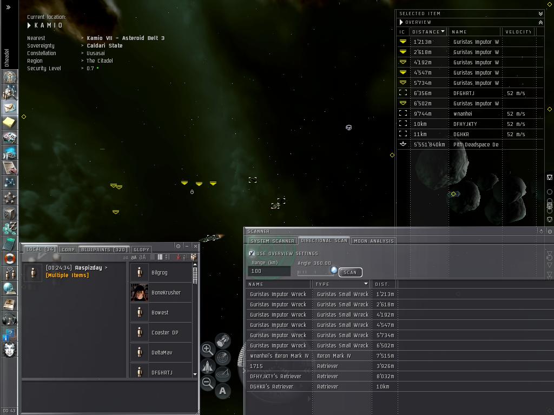554x415 pixels.
Task: Open the Corp chat tab
Action: coord(68,250)
